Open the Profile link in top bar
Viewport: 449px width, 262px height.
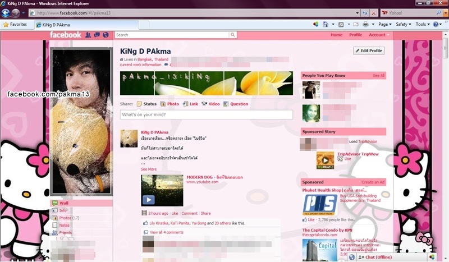[356, 35]
